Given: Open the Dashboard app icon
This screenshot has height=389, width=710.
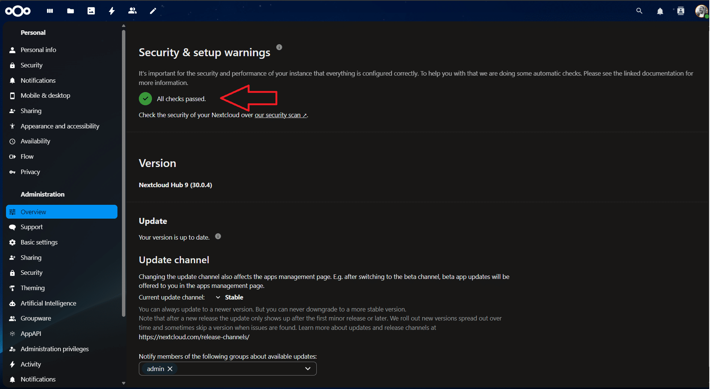Looking at the screenshot, I should [50, 11].
